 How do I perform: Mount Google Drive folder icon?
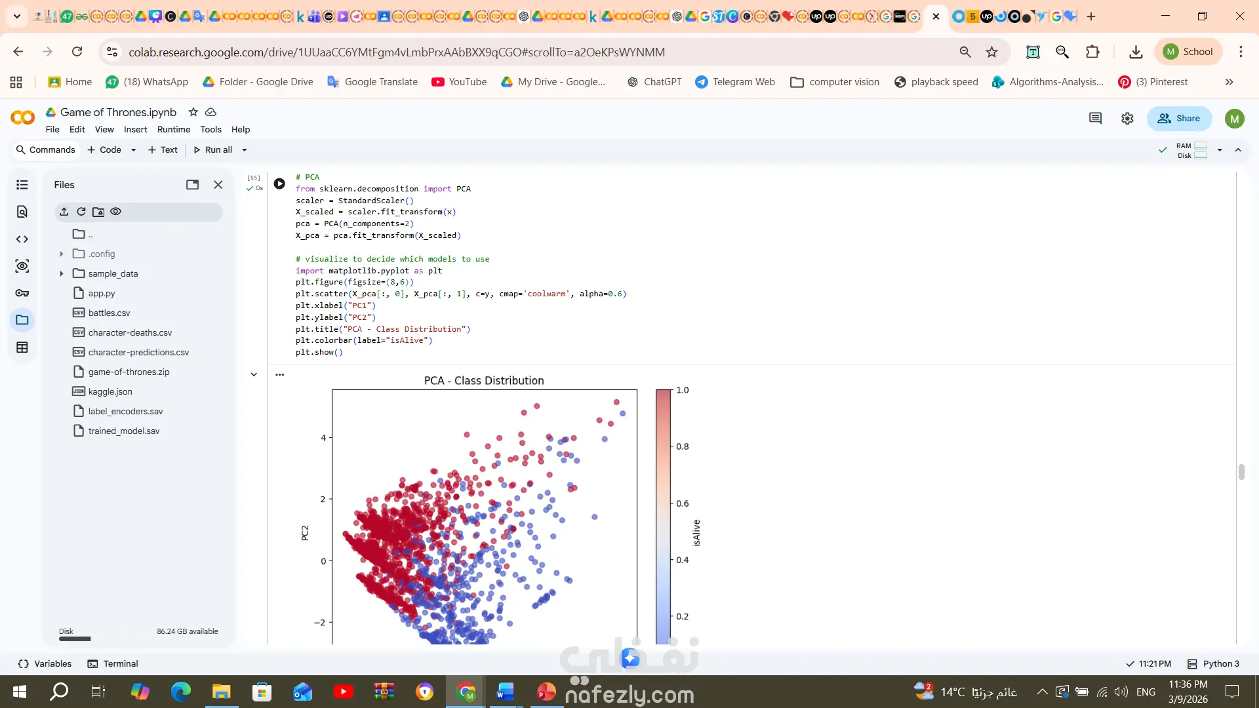click(x=98, y=212)
